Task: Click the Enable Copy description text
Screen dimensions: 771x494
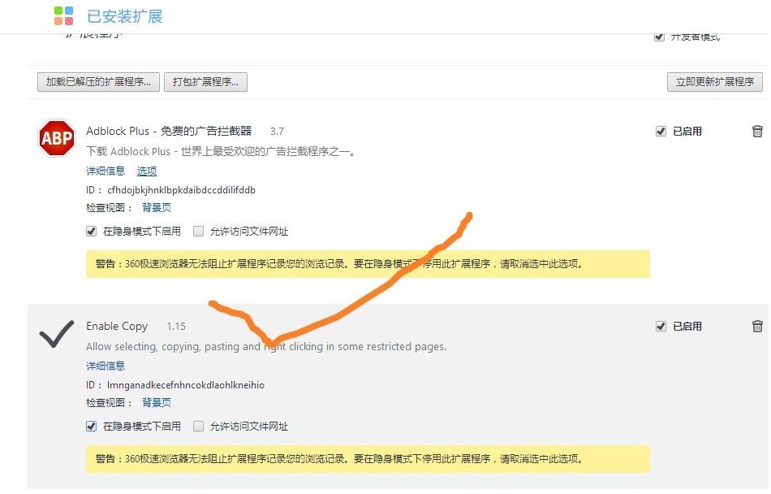Action: tap(266, 346)
